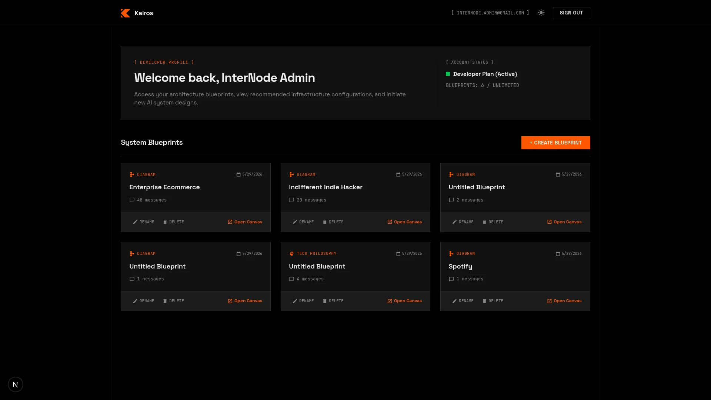Click the Enterprise Ecommerce title

point(164,187)
